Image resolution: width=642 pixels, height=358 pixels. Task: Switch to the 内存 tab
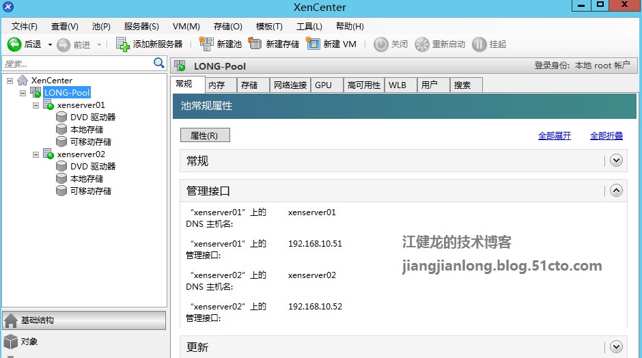pyautogui.click(x=221, y=85)
